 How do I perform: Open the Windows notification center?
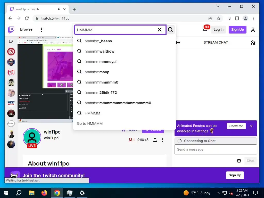[x=255, y=193]
